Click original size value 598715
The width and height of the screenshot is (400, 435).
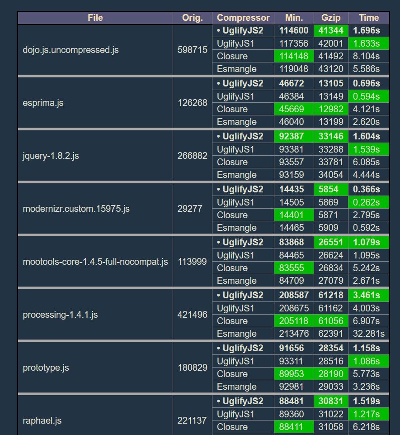pos(192,50)
